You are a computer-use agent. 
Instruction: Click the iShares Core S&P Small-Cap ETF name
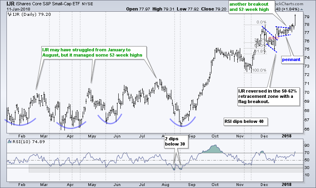coord(47,4)
